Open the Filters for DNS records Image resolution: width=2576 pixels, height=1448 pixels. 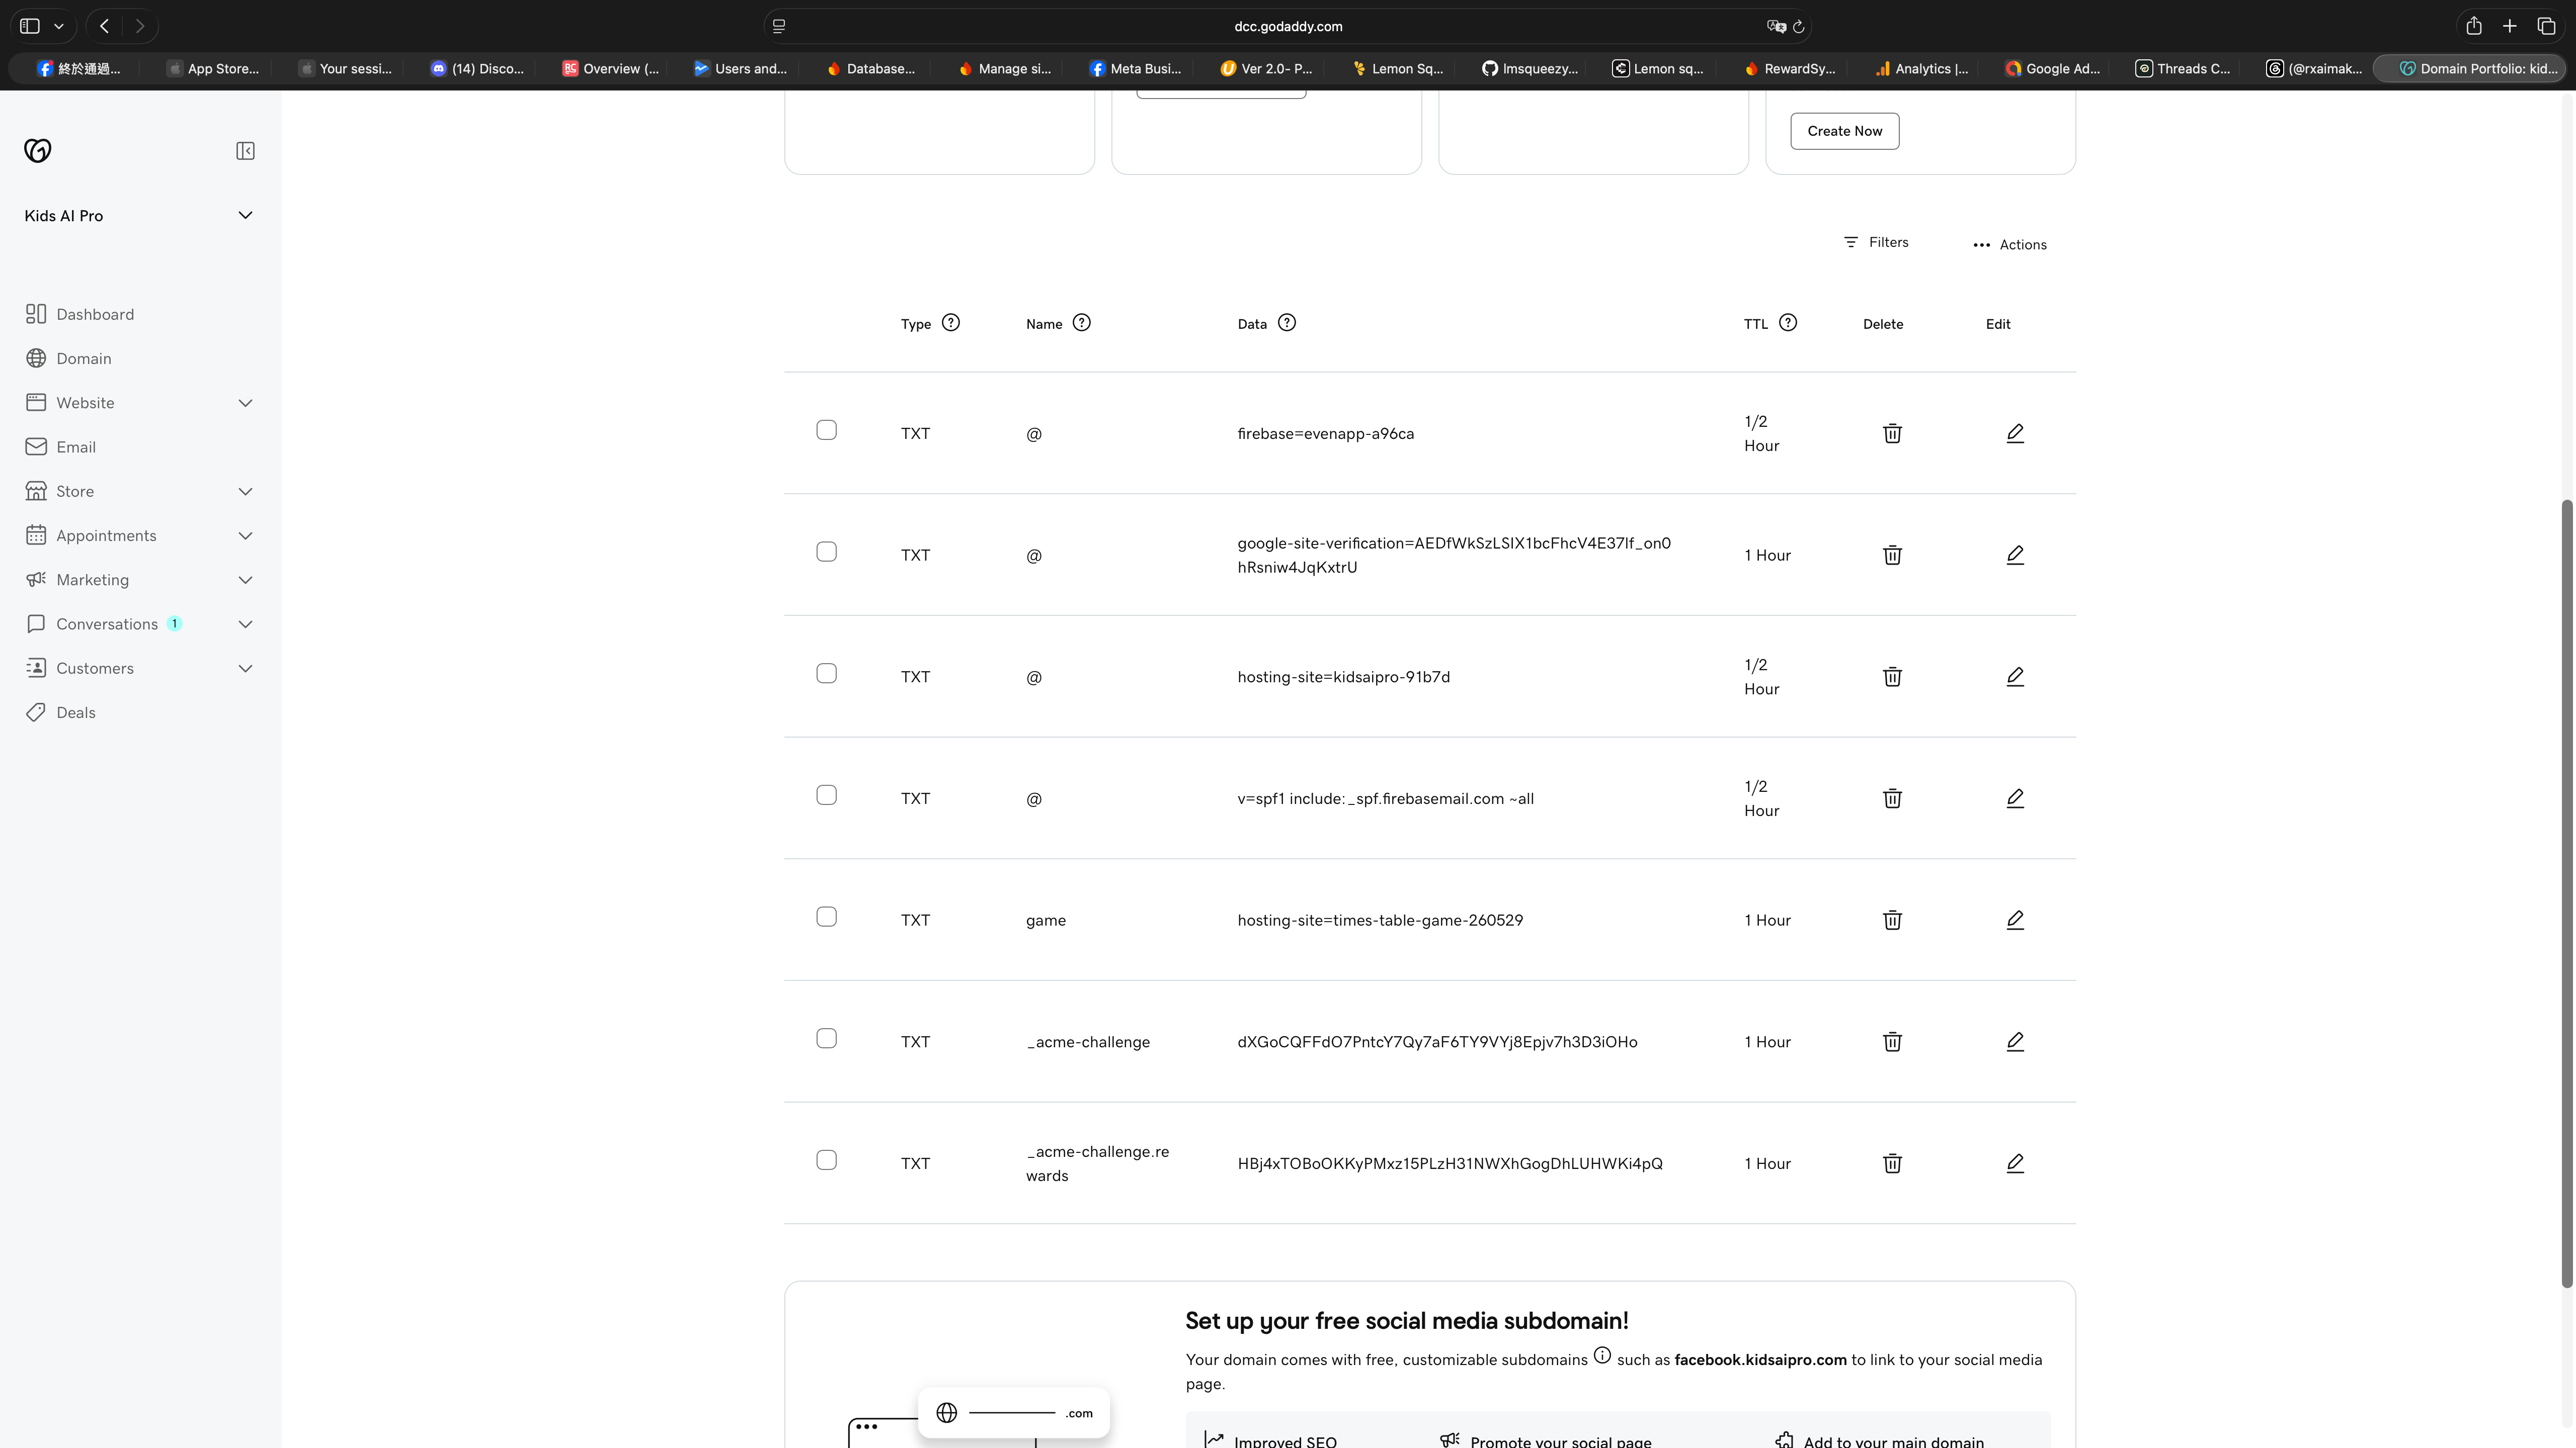[1876, 242]
